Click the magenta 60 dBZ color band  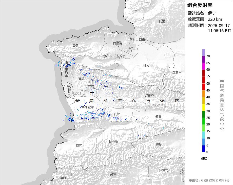204,66
